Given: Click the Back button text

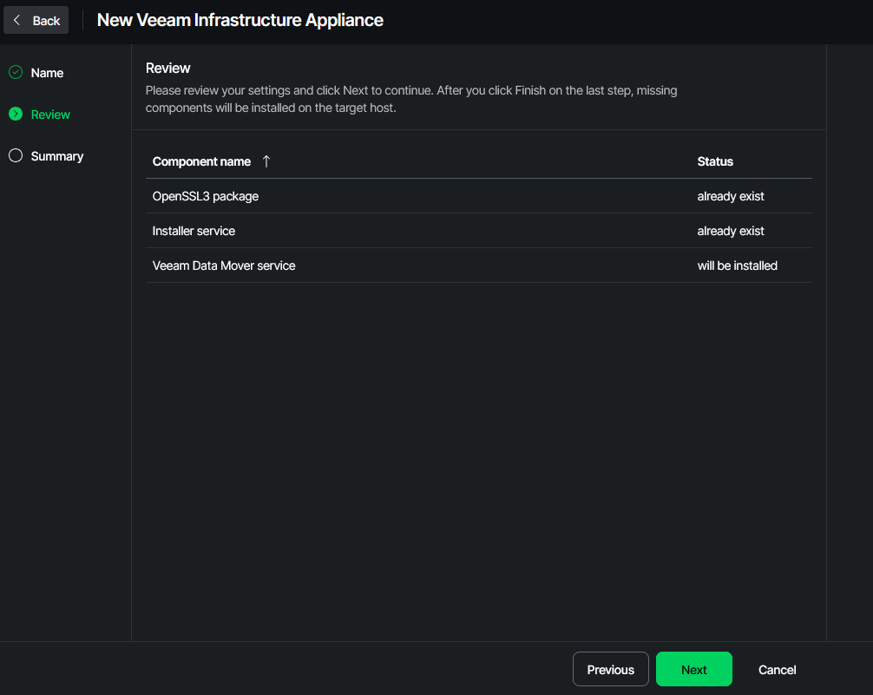Looking at the screenshot, I should pyautogui.click(x=46, y=21).
